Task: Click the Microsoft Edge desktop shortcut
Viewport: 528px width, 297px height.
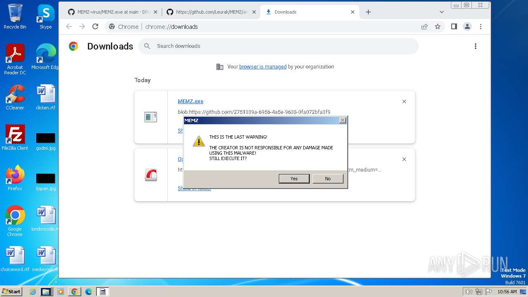Action: [x=45, y=57]
